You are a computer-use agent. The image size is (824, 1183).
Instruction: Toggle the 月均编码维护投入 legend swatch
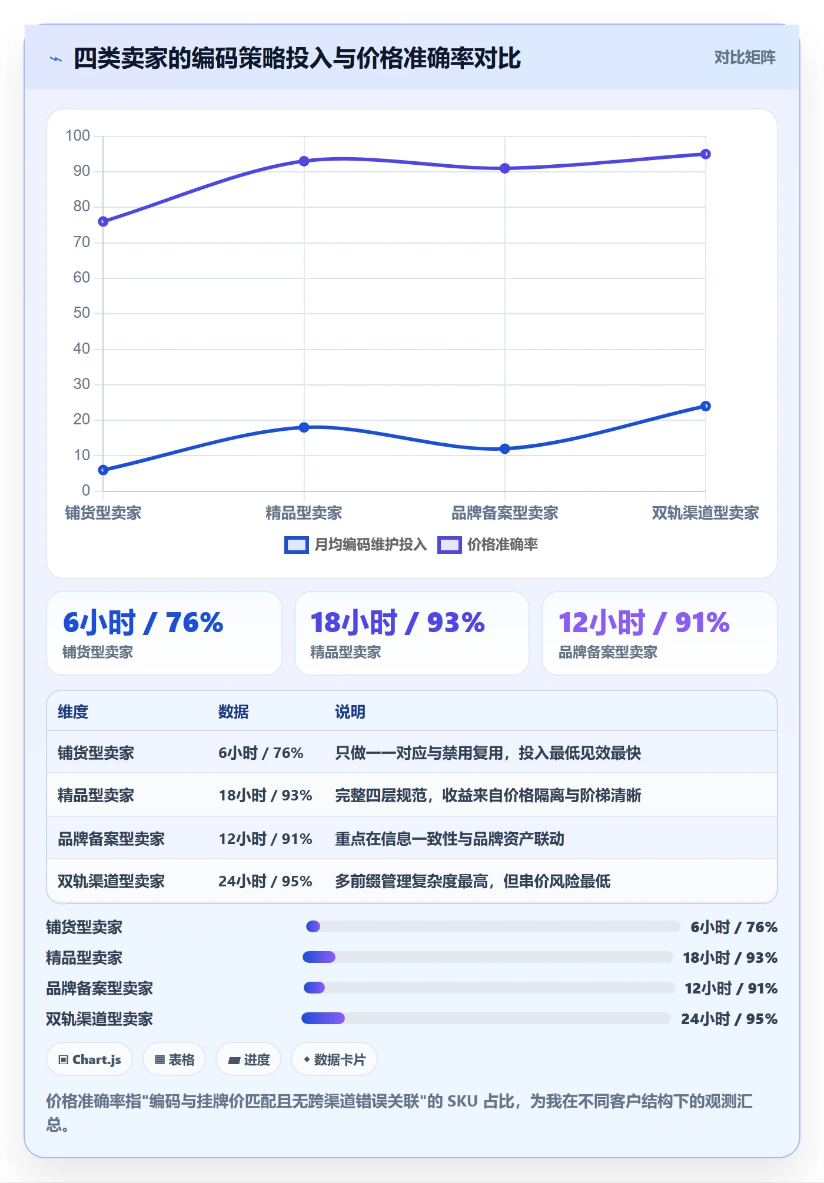click(x=296, y=545)
